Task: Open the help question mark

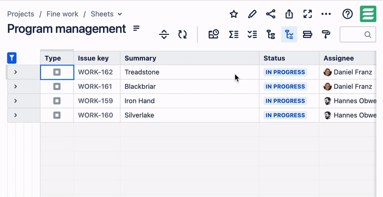Action: coord(348,14)
